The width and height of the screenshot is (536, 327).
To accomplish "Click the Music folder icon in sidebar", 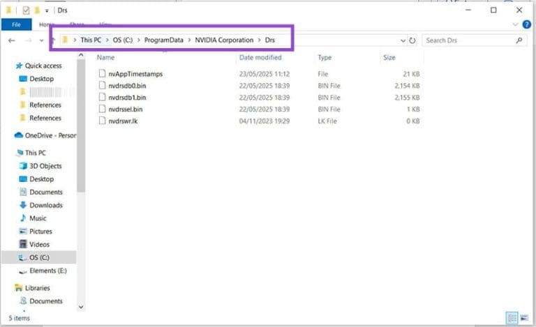I will (23, 218).
